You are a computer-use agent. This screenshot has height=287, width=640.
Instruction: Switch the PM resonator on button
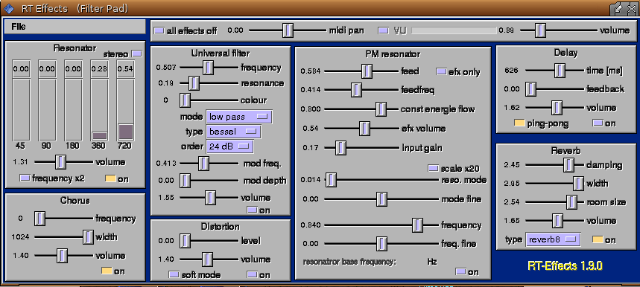(x=461, y=271)
